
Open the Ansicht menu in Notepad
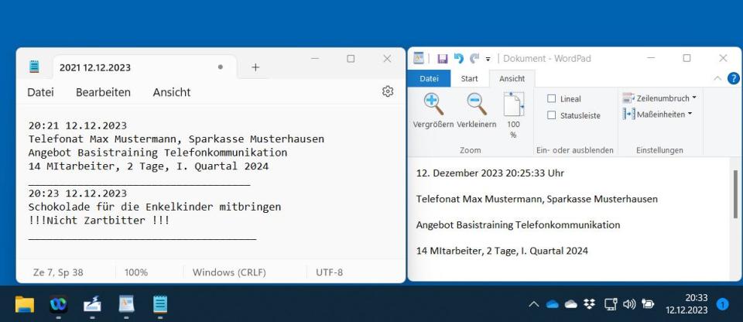(x=172, y=92)
